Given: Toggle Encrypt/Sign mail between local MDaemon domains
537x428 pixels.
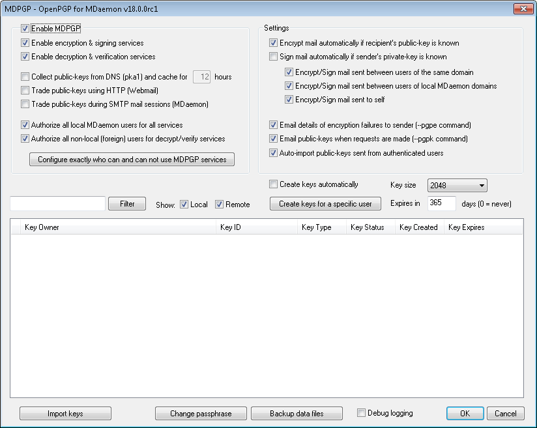Looking at the screenshot, I should click(289, 86).
